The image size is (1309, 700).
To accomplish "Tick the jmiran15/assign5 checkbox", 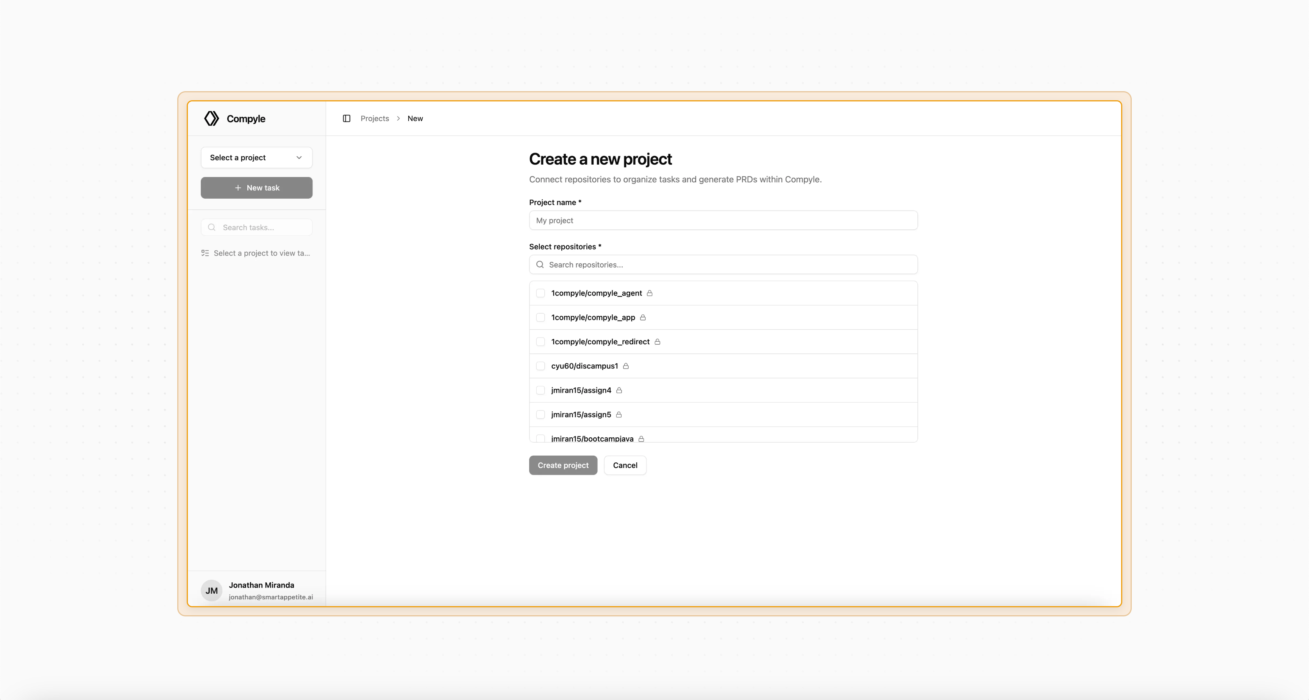I will point(540,415).
